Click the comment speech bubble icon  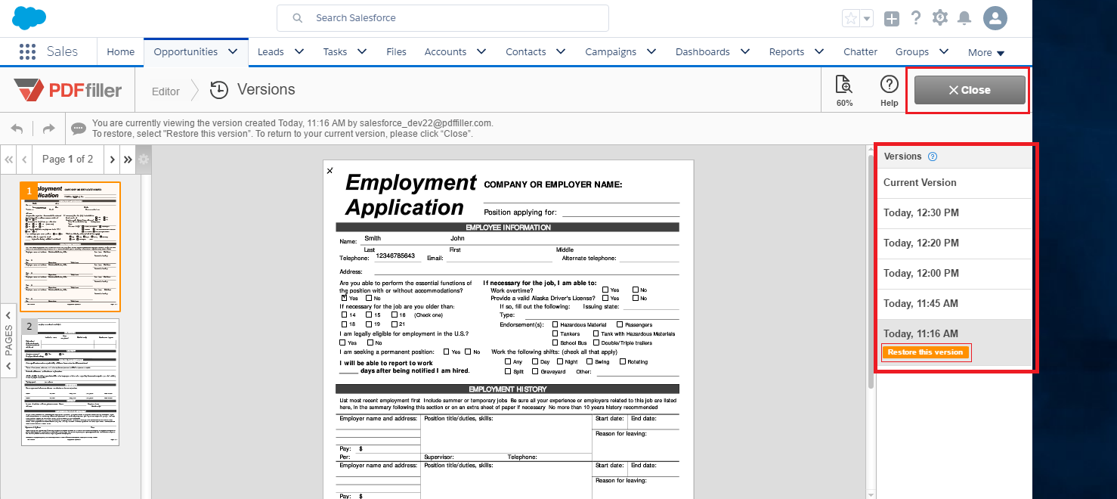[79, 129]
